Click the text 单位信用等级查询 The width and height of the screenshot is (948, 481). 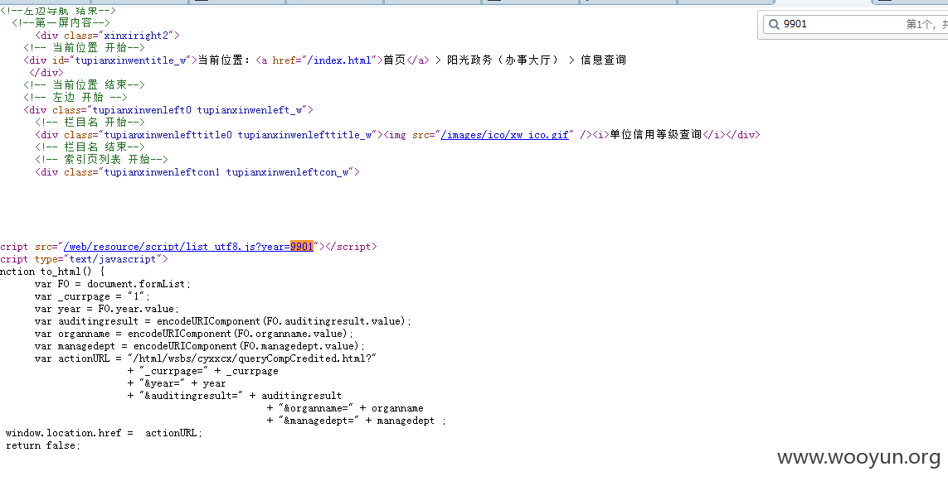click(x=655, y=135)
